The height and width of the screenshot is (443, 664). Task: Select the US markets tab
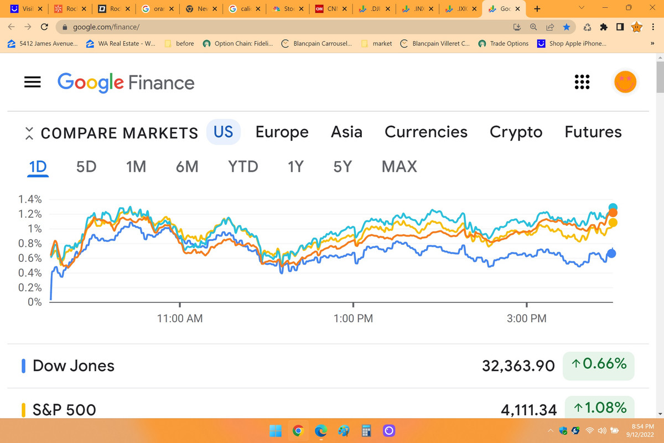224,132
